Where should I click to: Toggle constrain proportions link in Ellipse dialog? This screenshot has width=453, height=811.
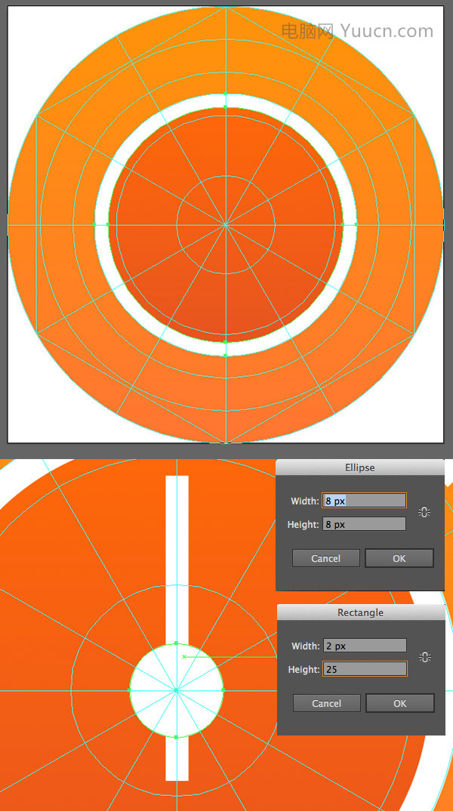tap(424, 513)
